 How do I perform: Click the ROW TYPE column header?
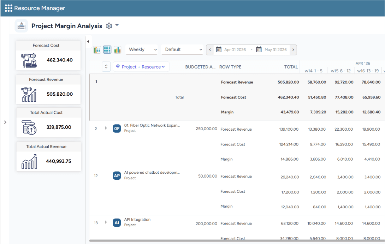(x=230, y=67)
